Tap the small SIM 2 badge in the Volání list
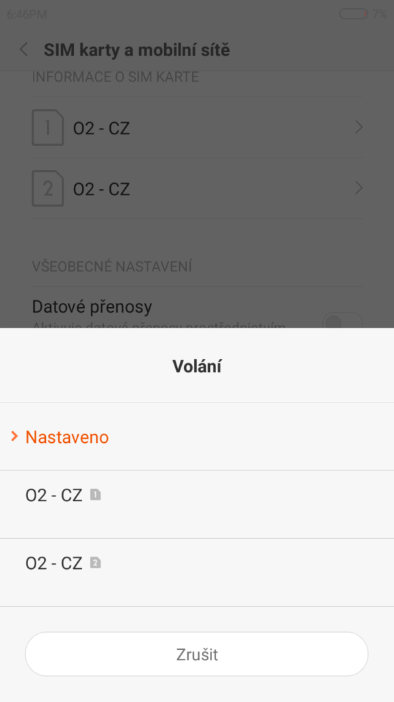 [96, 563]
